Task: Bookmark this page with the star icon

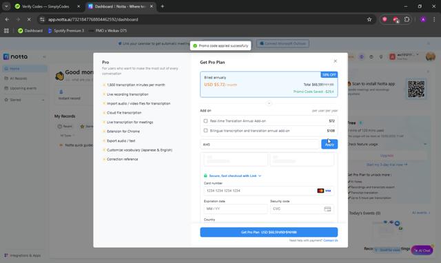Action: 369,19
